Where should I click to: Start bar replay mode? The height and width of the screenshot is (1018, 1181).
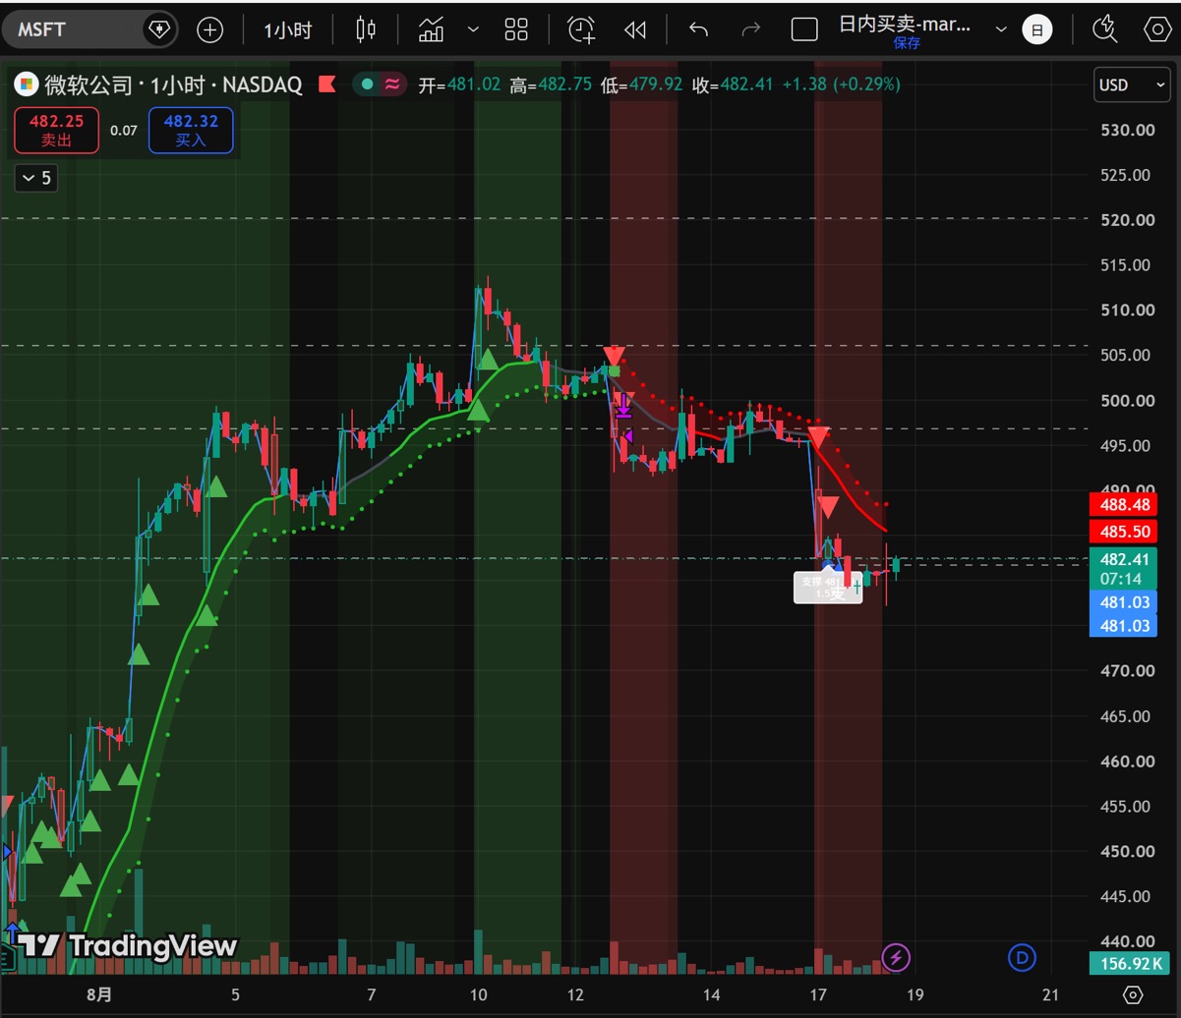point(634,29)
